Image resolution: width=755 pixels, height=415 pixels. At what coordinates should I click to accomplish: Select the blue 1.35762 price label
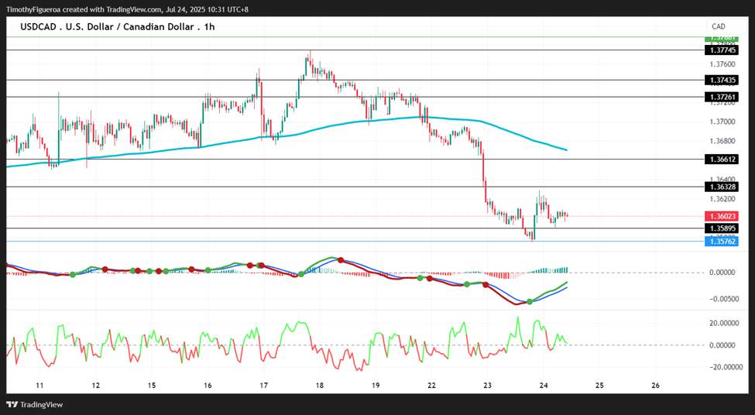coord(720,241)
